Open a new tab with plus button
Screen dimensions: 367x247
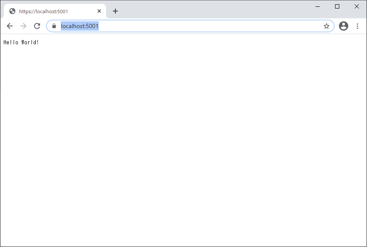(115, 11)
